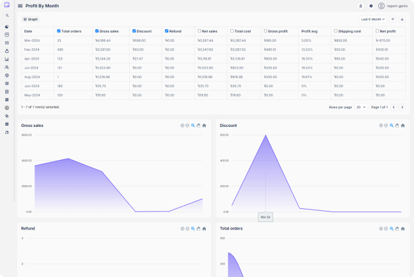Go to next page of table
Image resolution: width=414 pixels, height=277 pixels.
point(402,107)
